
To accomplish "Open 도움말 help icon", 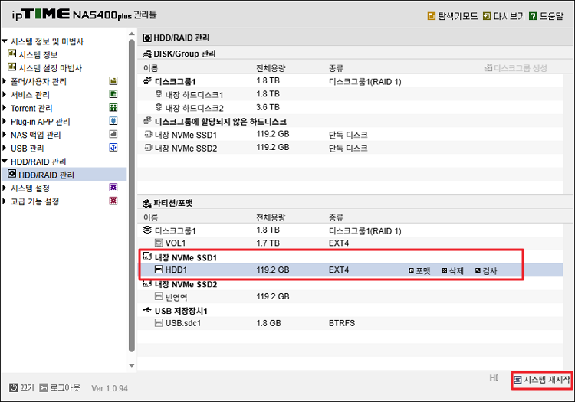I will pyautogui.click(x=533, y=15).
